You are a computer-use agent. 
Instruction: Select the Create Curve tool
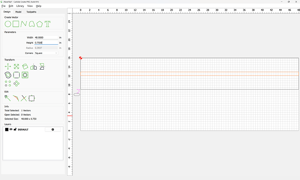coord(32,24)
